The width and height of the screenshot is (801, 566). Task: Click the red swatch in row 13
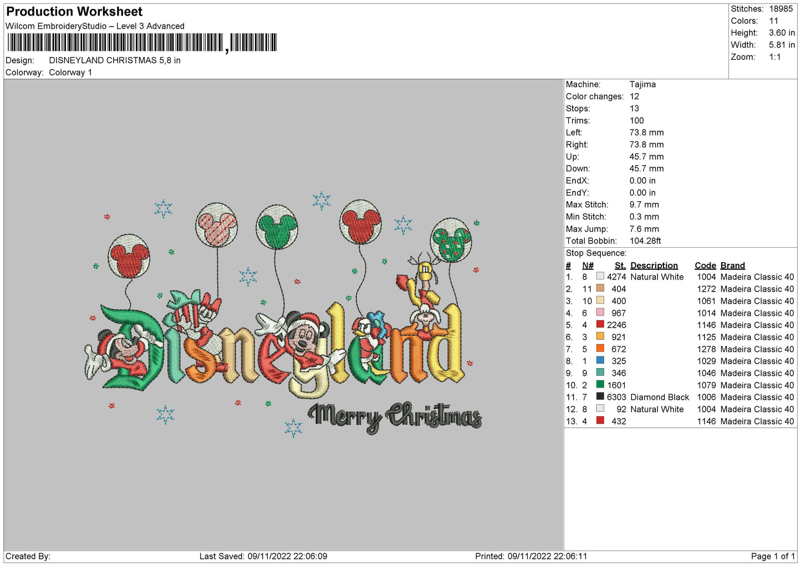600,421
